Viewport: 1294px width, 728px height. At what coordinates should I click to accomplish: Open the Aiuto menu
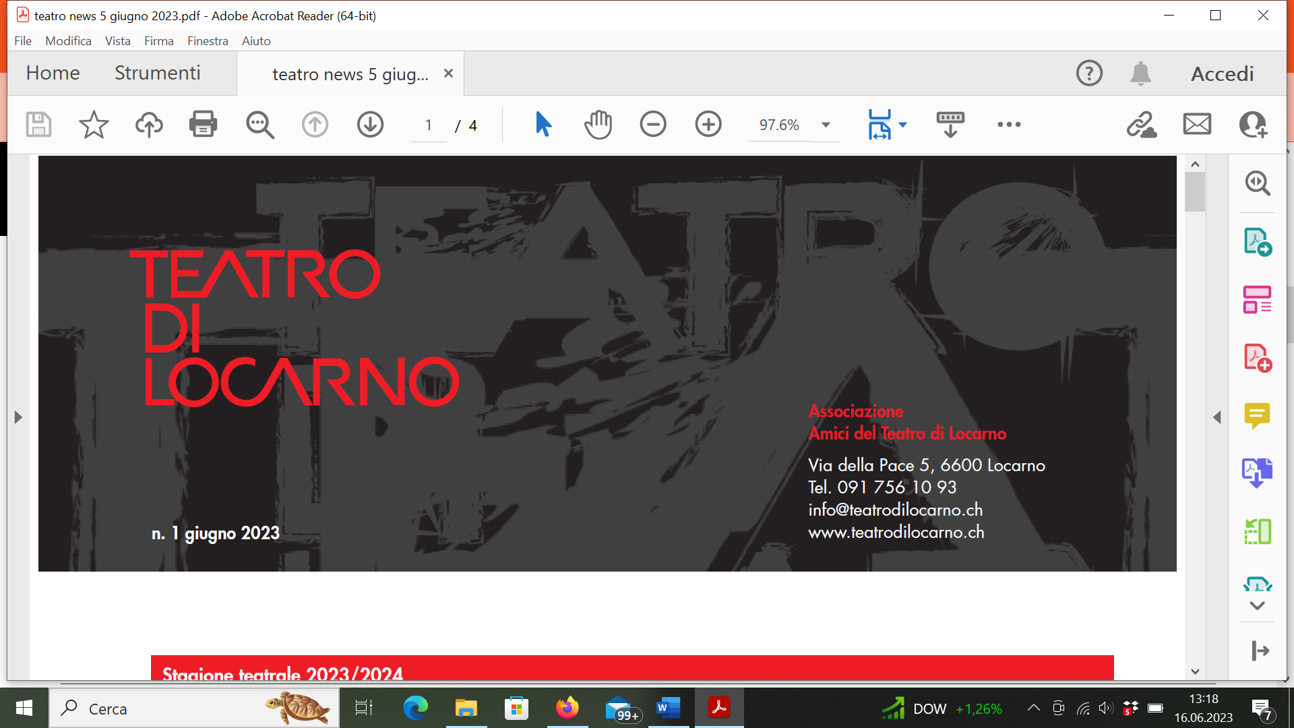tap(256, 41)
